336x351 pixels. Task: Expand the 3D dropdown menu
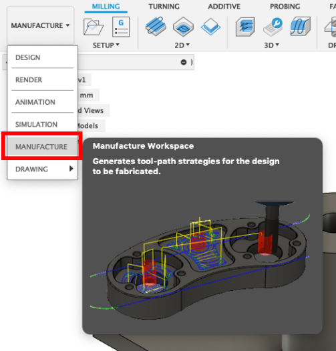[x=271, y=45]
